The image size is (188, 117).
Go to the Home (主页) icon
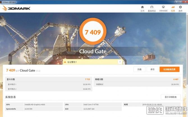tap(142, 8)
